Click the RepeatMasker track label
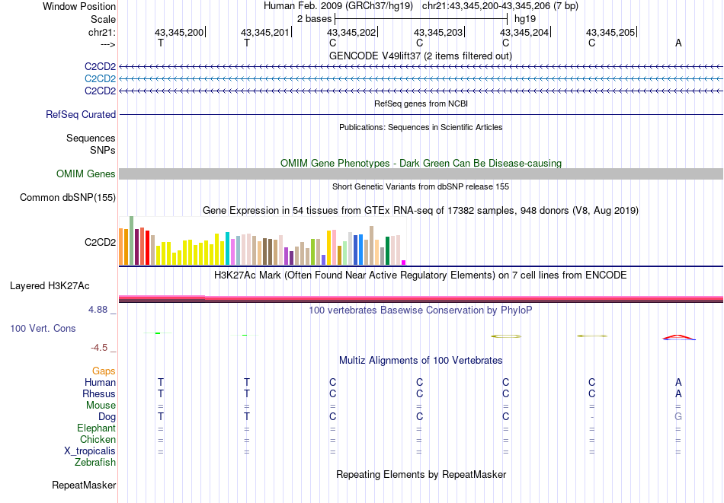Viewport: 724px width, 503px height. [x=84, y=485]
